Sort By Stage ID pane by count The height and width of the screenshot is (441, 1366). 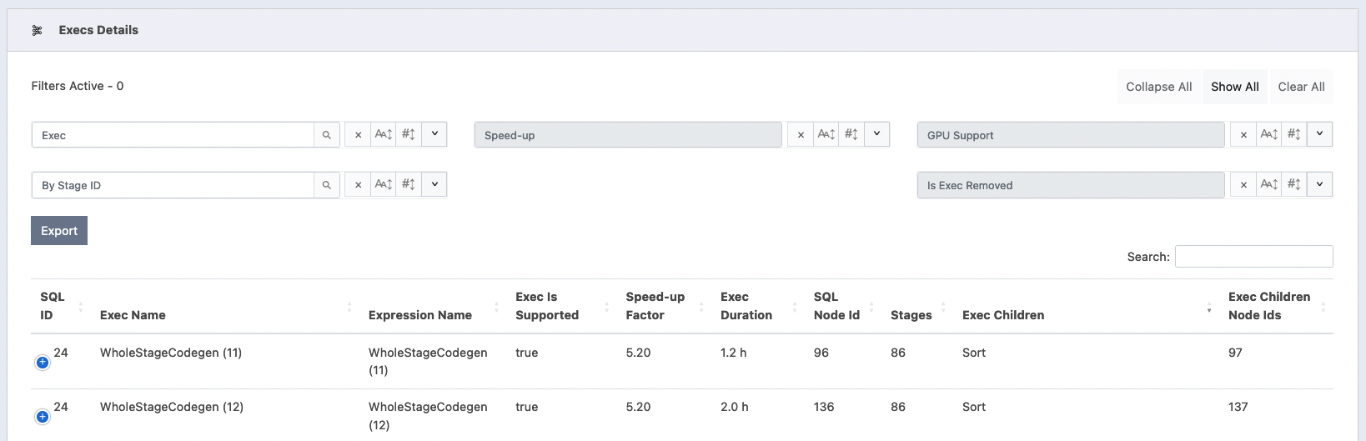(409, 184)
